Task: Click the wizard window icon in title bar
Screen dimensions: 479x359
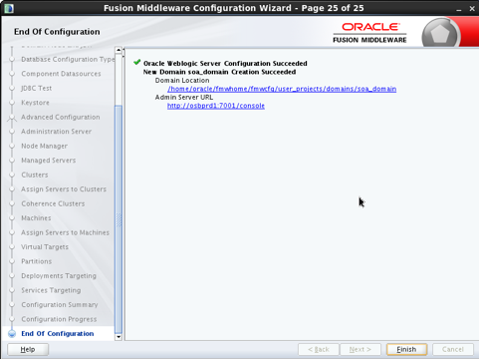Action: (9, 8)
